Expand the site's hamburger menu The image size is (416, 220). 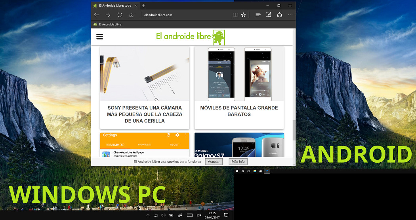click(100, 36)
